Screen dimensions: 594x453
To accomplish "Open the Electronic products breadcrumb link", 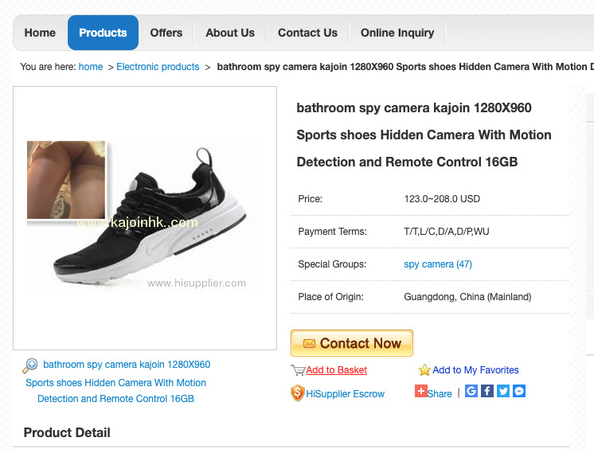I will click(x=158, y=67).
